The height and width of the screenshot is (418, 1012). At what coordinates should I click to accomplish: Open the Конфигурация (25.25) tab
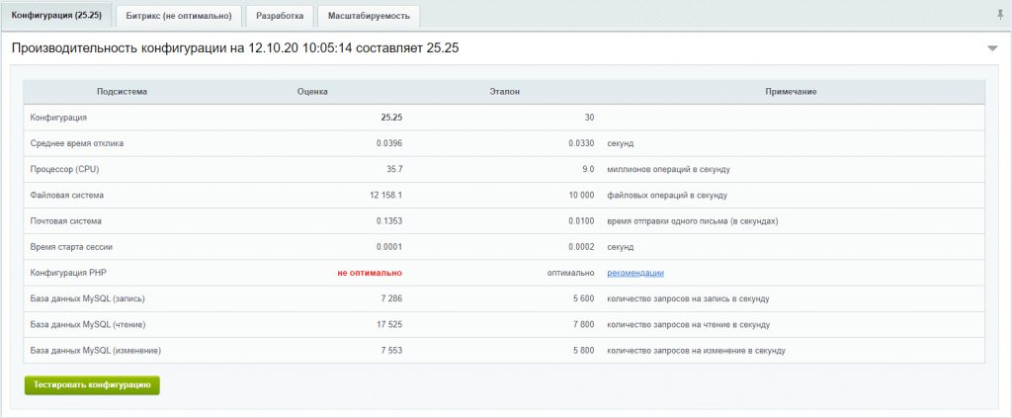[x=56, y=16]
